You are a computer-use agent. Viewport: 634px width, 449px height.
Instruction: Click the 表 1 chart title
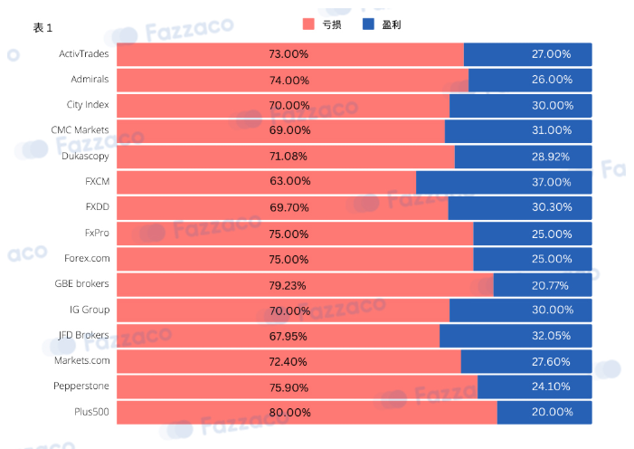click(43, 28)
